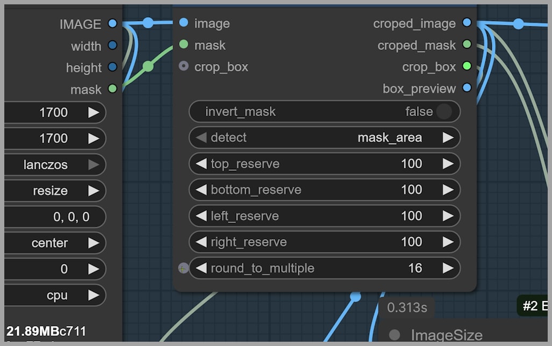Click the green mask input socket
Image resolution: width=552 pixels, height=346 pixels.
(184, 45)
